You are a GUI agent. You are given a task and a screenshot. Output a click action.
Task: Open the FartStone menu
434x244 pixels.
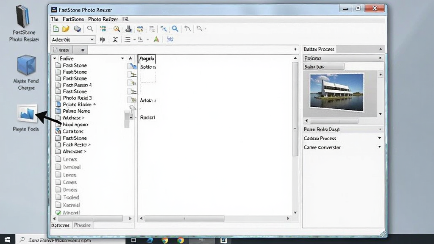73,19
